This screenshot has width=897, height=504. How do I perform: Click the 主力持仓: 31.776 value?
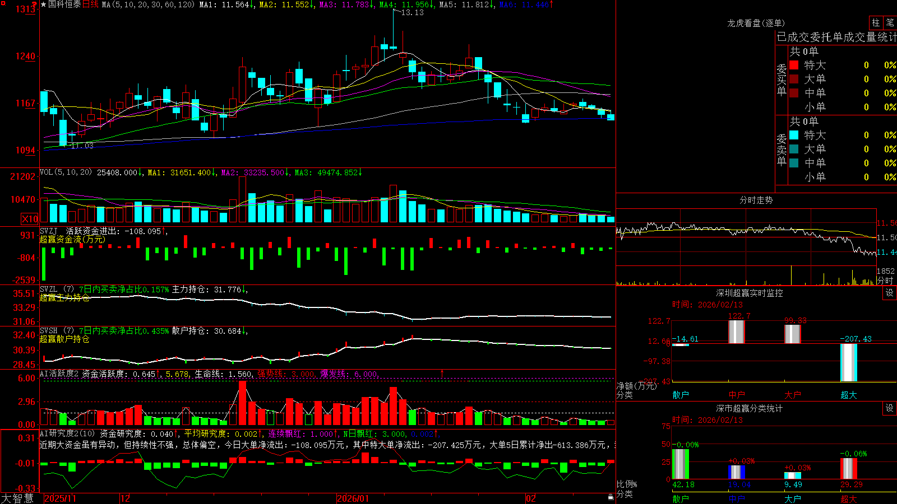(206, 290)
